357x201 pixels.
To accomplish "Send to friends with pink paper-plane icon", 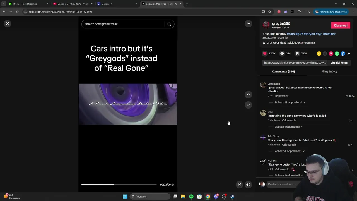I will (331, 54).
